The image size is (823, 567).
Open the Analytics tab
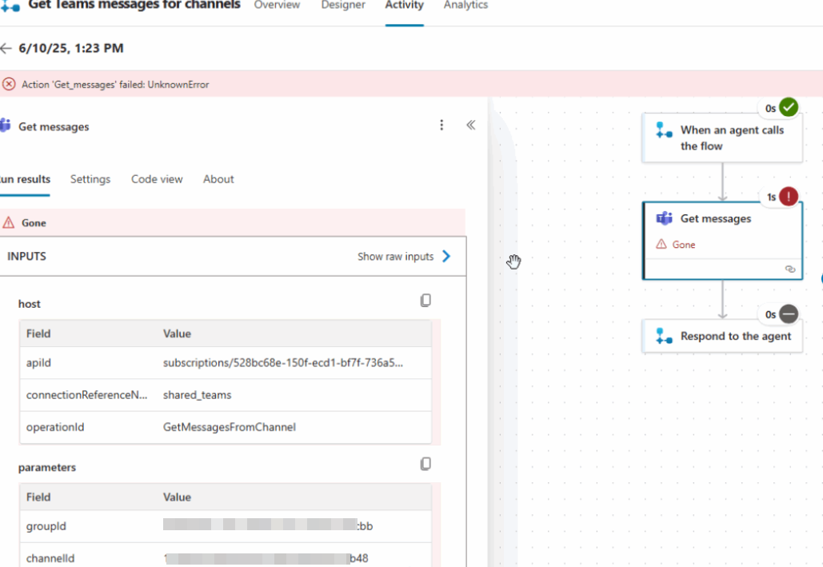pyautogui.click(x=465, y=6)
